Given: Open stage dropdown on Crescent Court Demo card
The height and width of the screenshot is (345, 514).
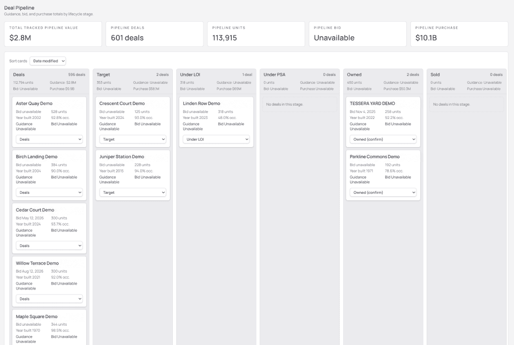Looking at the screenshot, I should pyautogui.click(x=133, y=139).
